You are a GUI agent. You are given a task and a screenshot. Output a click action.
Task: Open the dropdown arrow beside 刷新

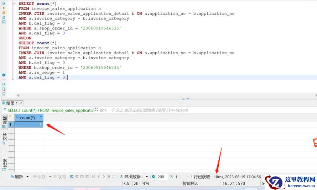27,177
